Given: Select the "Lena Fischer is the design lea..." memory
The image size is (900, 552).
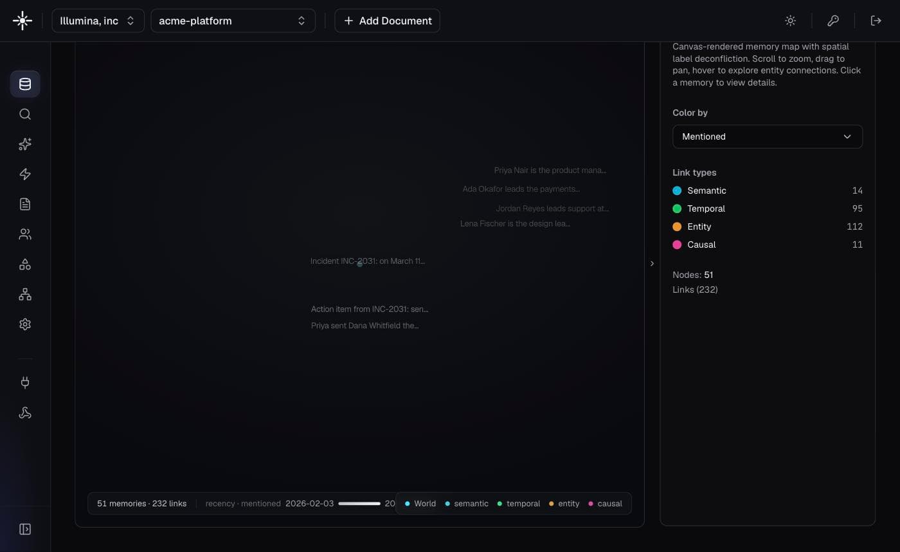Looking at the screenshot, I should point(515,224).
